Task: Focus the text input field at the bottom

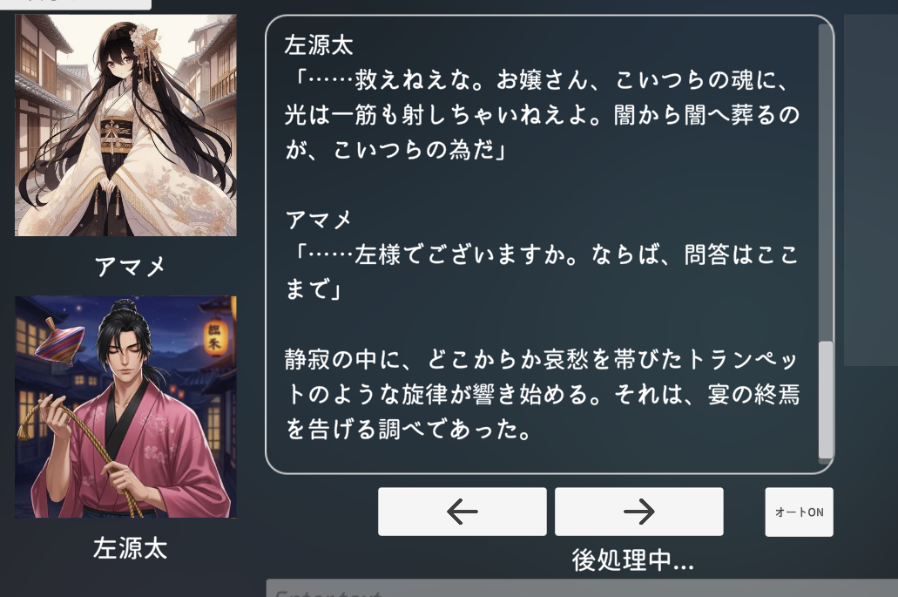Action: point(582,588)
